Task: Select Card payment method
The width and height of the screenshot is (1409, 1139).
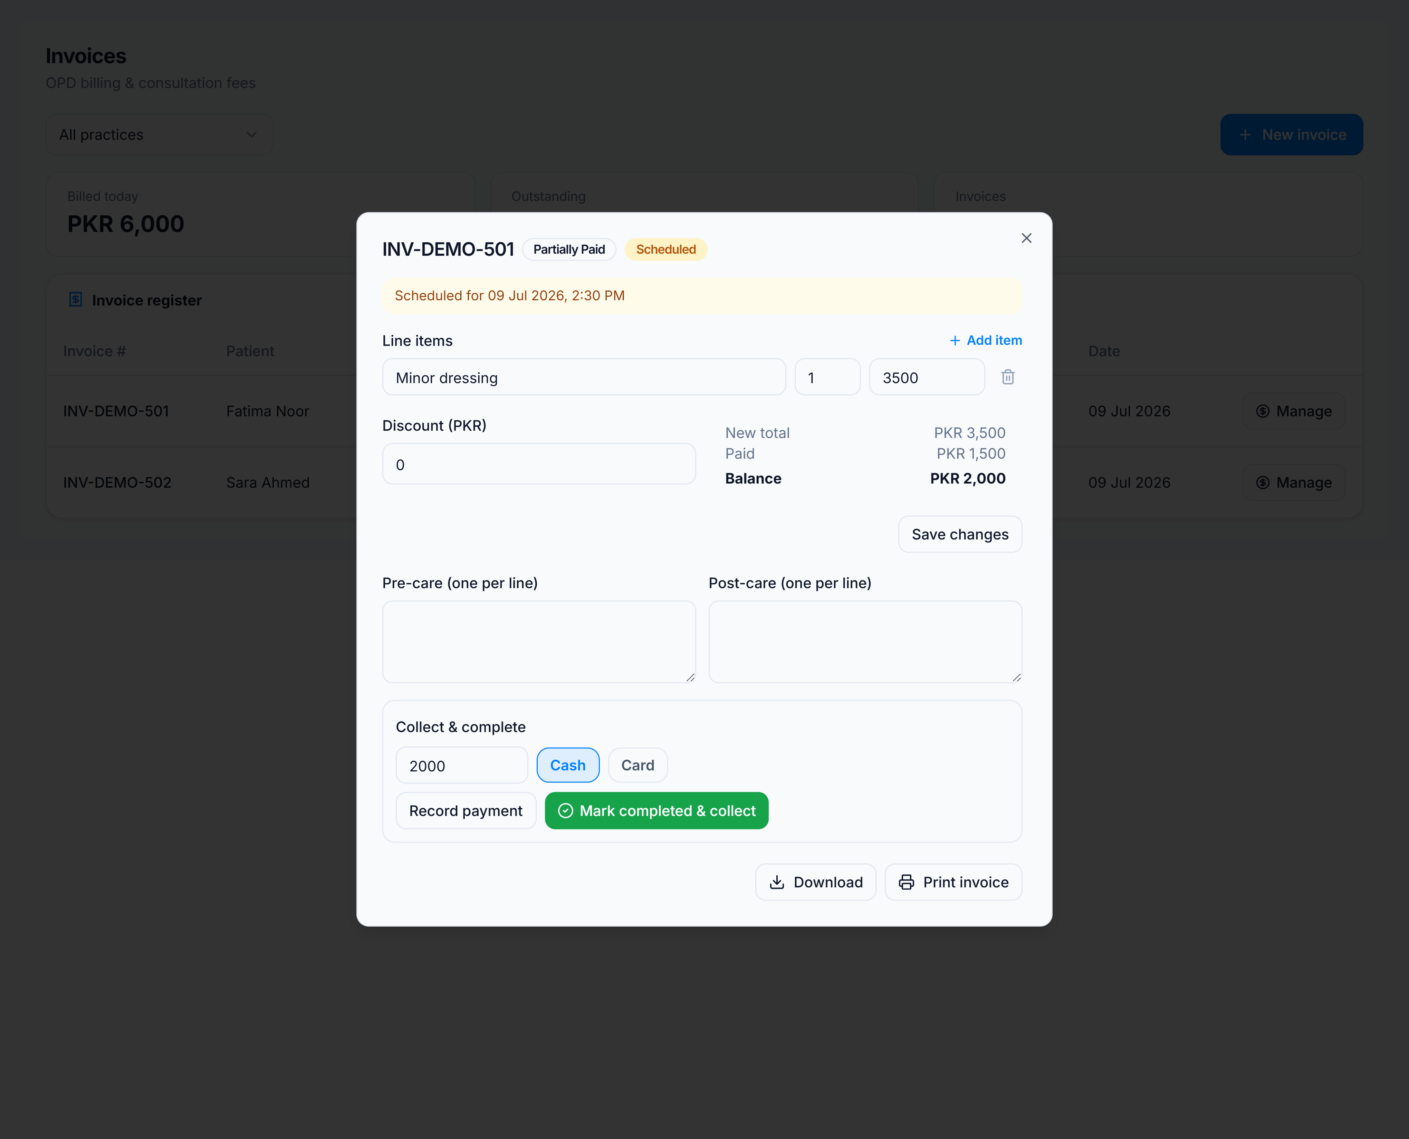Action: click(x=638, y=765)
